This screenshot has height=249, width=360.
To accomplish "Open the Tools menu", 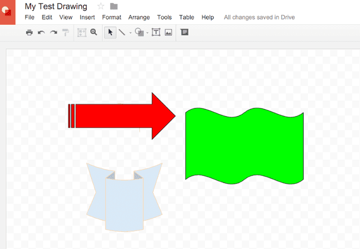I will click(x=164, y=17).
